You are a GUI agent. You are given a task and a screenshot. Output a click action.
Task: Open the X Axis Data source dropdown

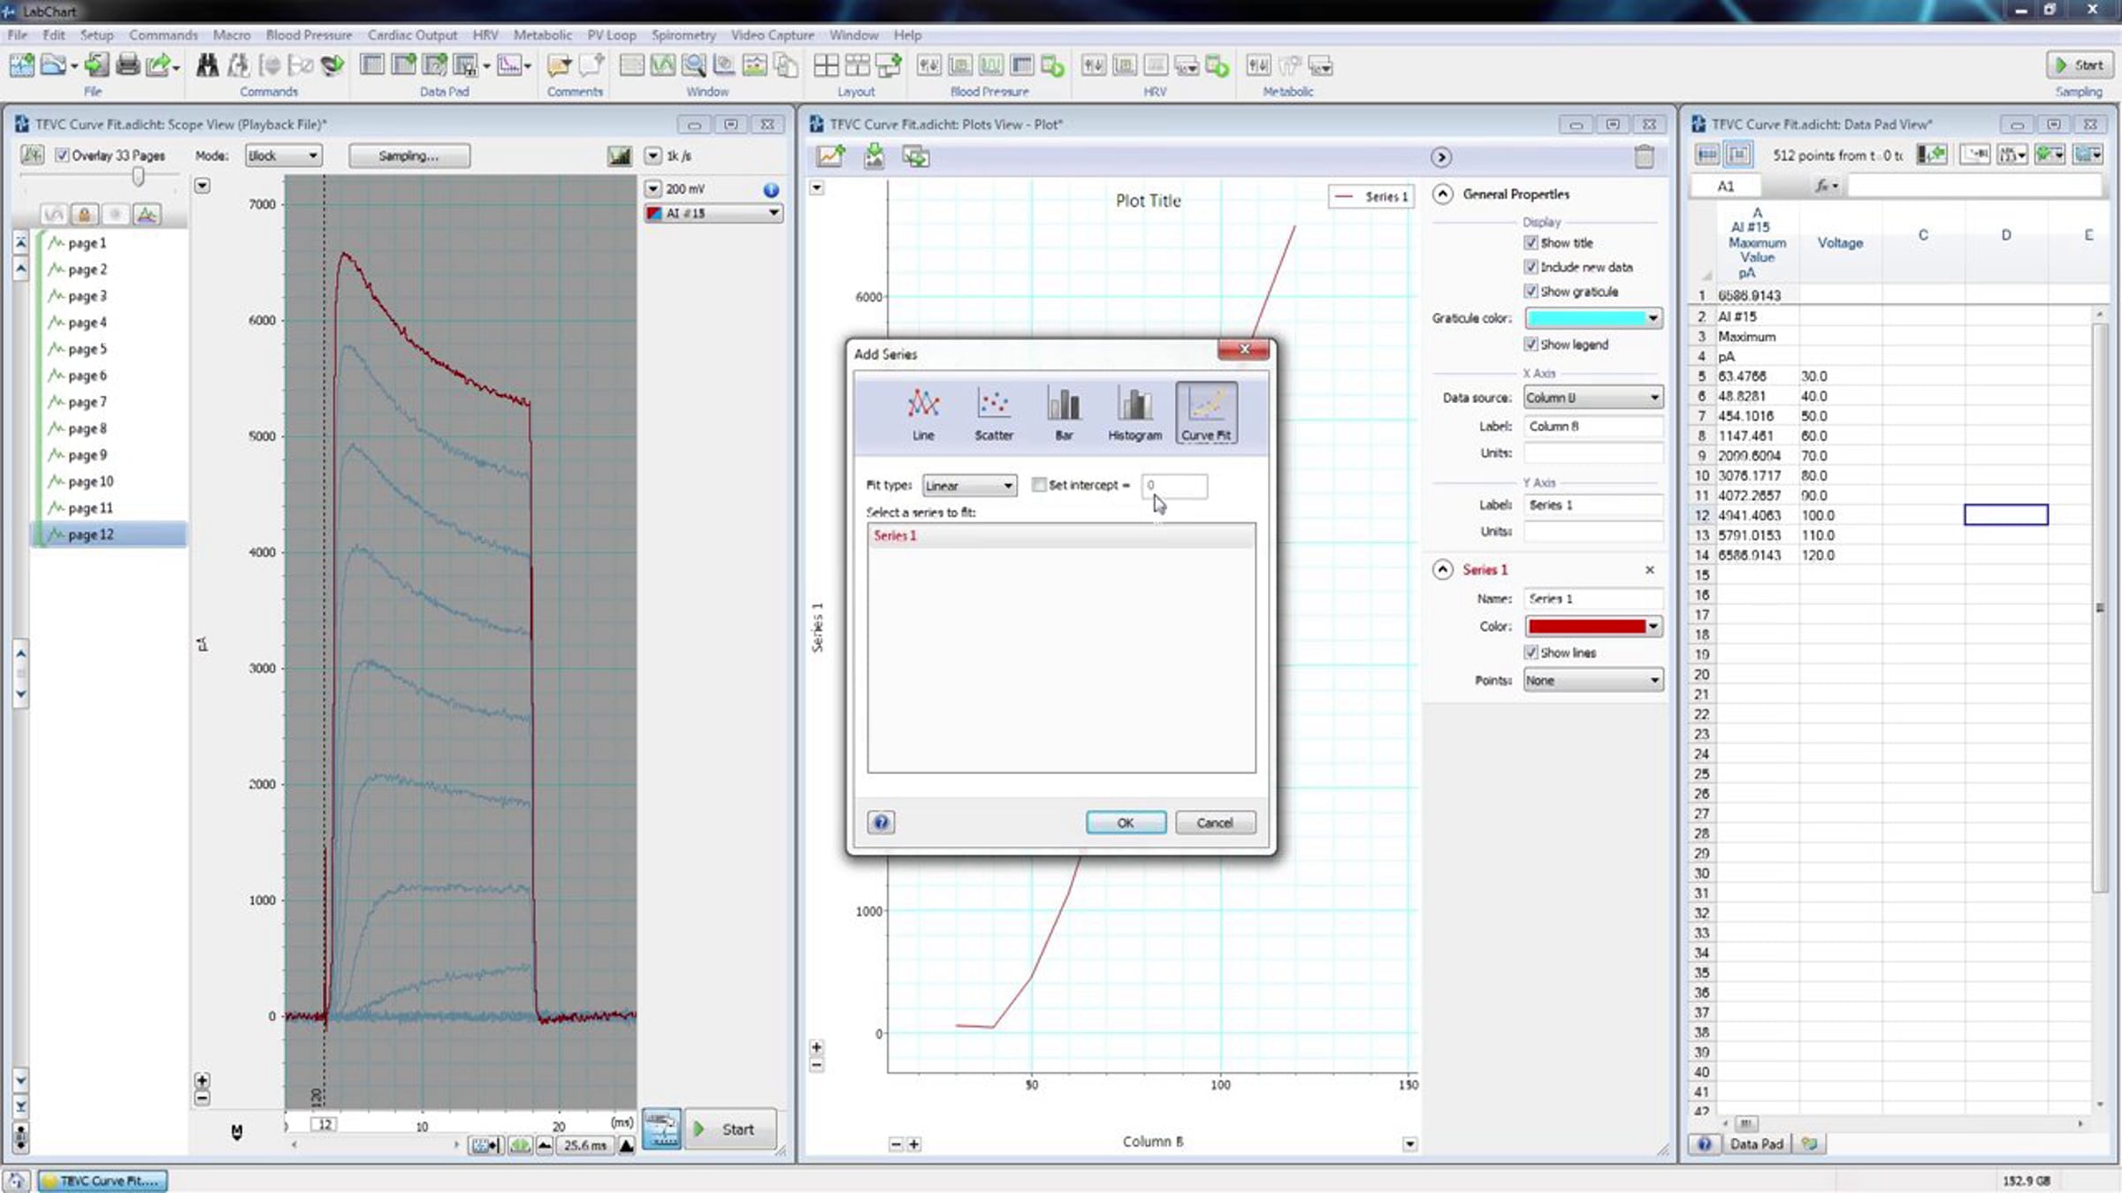[x=1592, y=398]
